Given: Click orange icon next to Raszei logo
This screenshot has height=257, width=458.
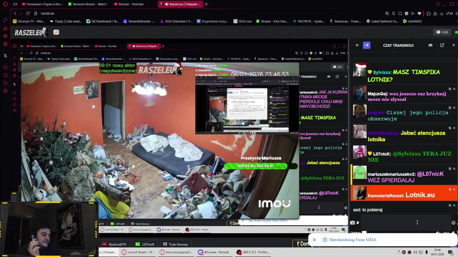Looking at the screenshot, I should (56, 32).
